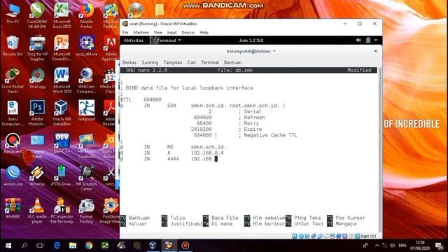The width and height of the screenshot is (448, 252).
Task: Open winbox.exe desktop icon
Action: [13, 176]
